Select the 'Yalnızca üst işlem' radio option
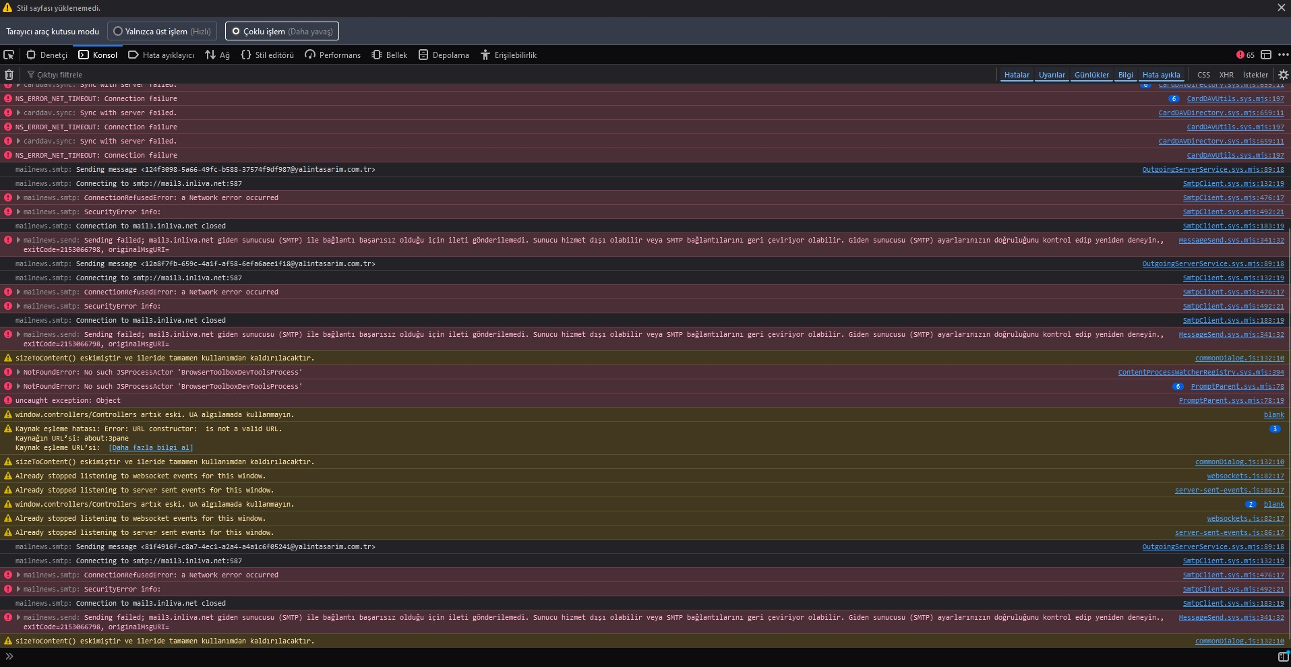The image size is (1291, 667). tap(162, 31)
